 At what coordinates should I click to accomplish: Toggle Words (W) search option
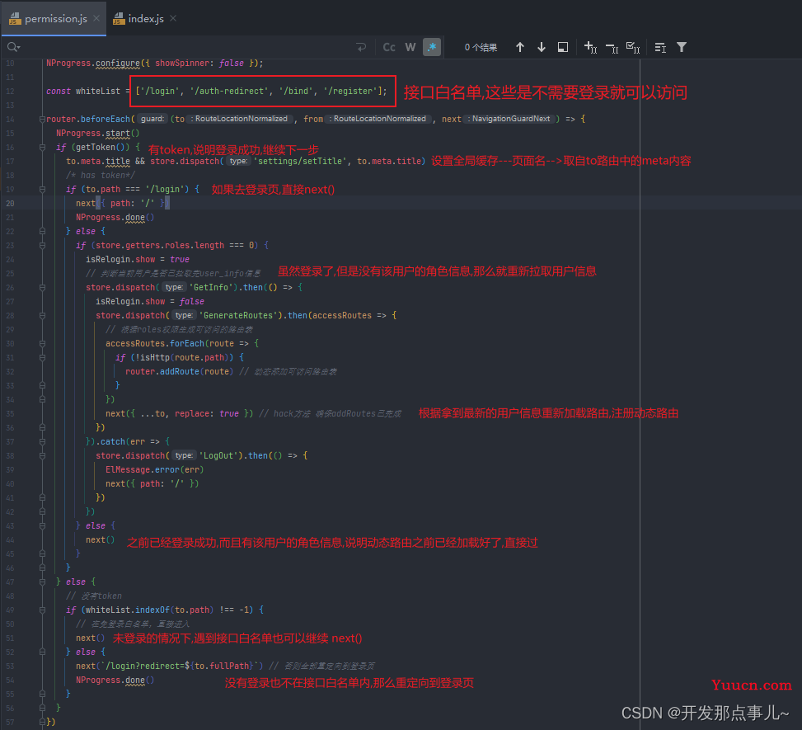click(x=410, y=47)
